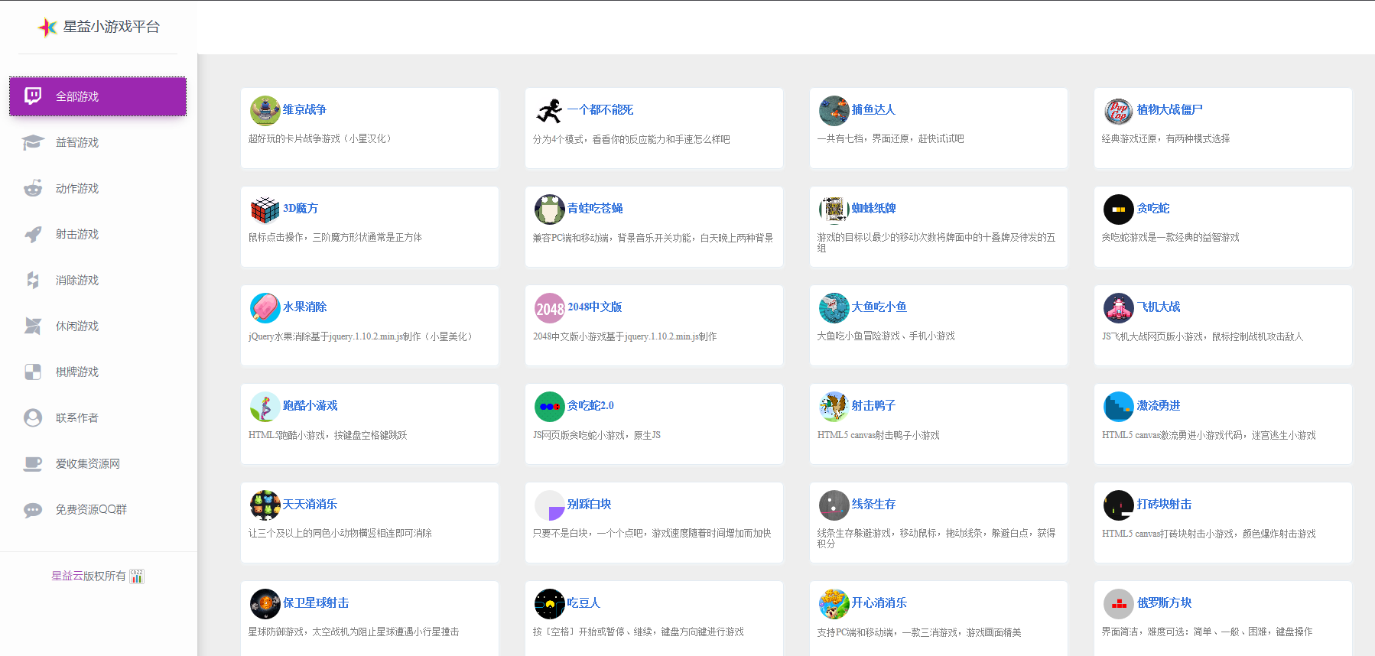Image resolution: width=1375 pixels, height=656 pixels.
Task: Launch the 吃豆人 game link
Action: (583, 602)
